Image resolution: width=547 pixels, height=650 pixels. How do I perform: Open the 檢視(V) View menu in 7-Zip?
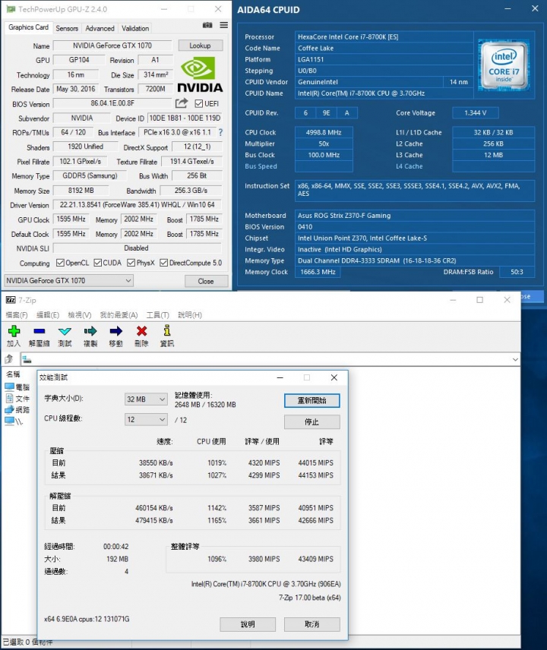click(80, 315)
